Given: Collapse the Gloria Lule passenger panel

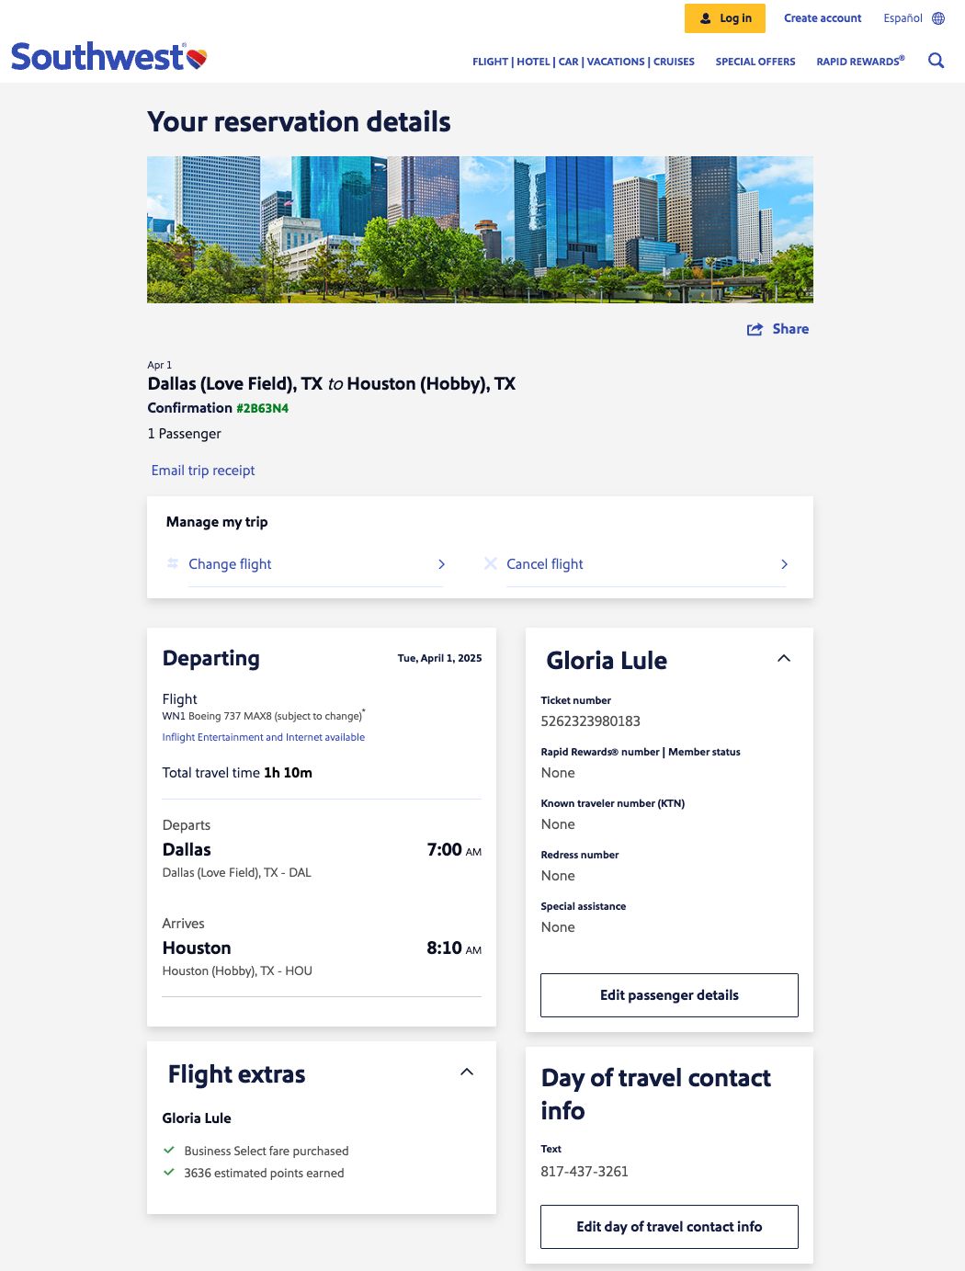Looking at the screenshot, I should [784, 658].
